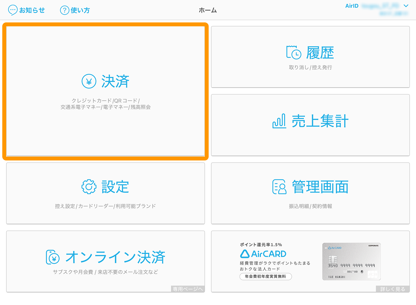Click the AirCARD triangle logo
The image size is (416, 305).
click(244, 254)
